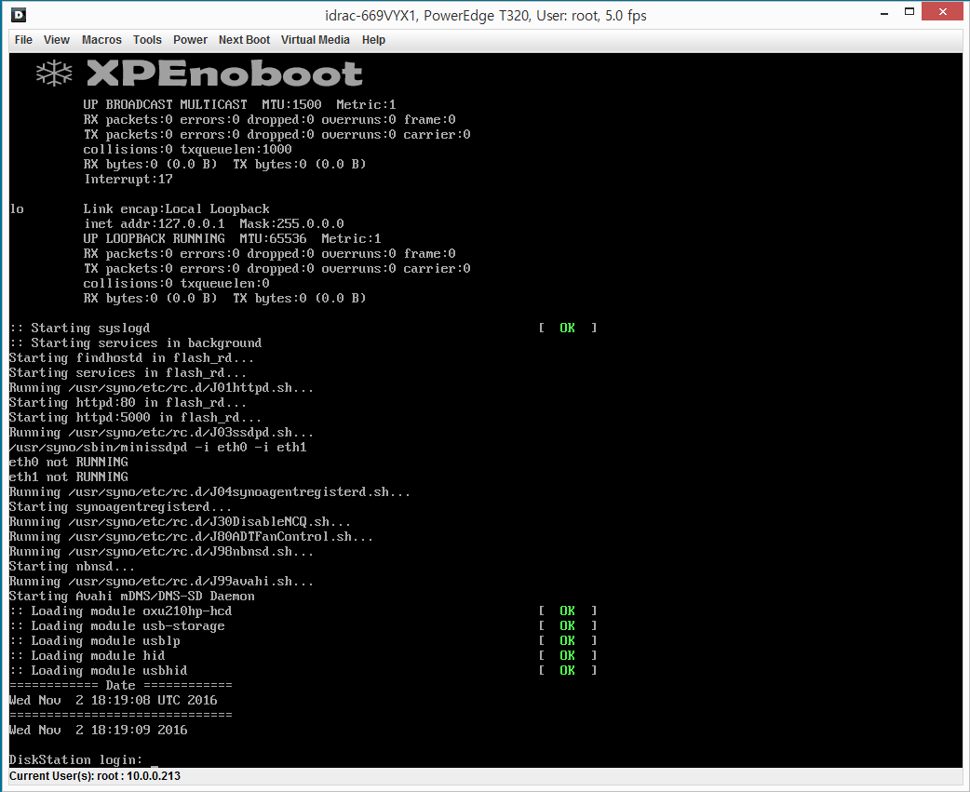Click the J80ADTFanControl.sh script line
Screen dimensions: 970x792
pos(191,537)
